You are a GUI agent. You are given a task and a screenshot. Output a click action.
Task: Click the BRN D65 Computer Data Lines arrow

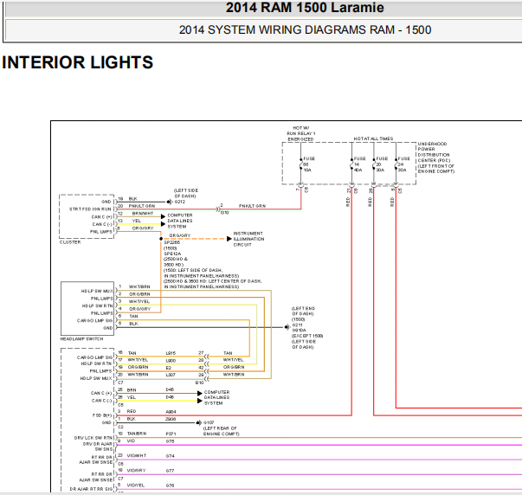click(x=200, y=393)
